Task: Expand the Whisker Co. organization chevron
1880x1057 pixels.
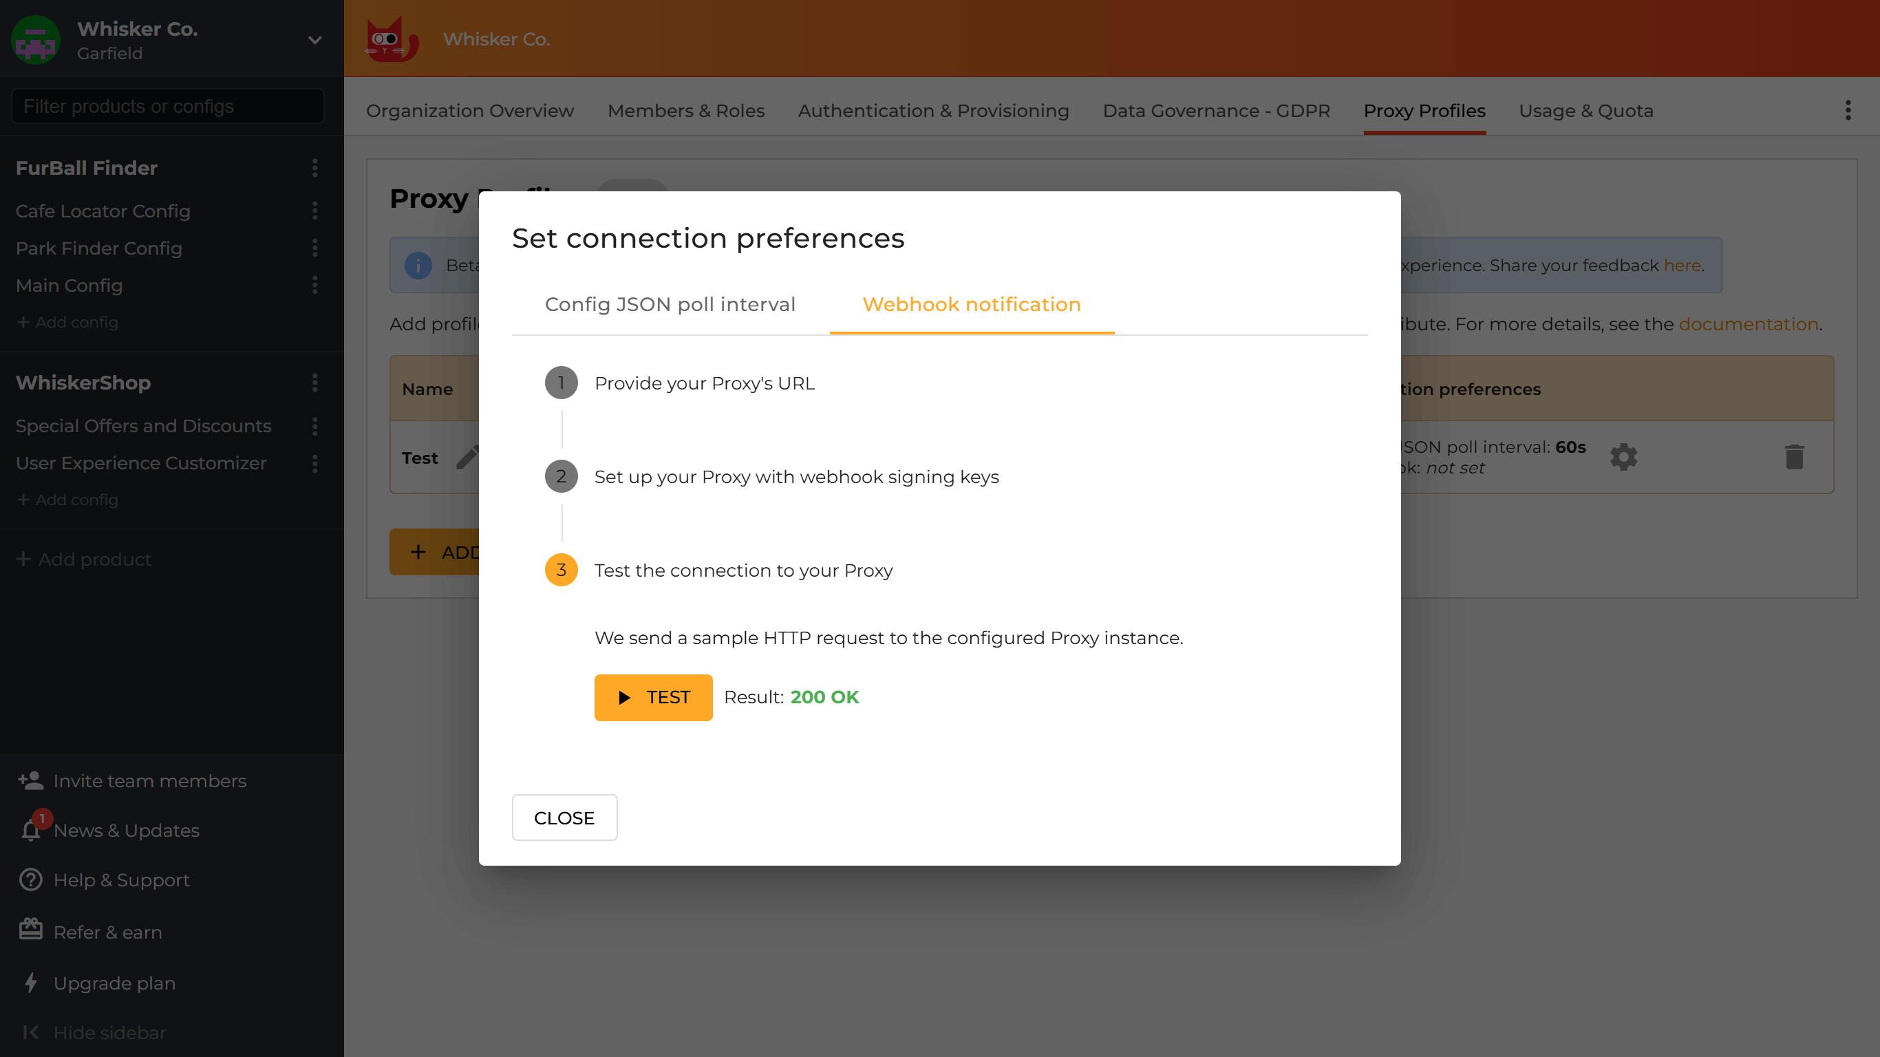Action: click(x=314, y=40)
